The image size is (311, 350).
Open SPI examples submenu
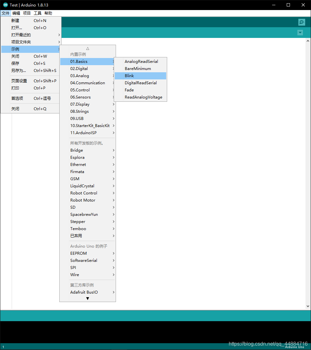pyautogui.click(x=88, y=268)
